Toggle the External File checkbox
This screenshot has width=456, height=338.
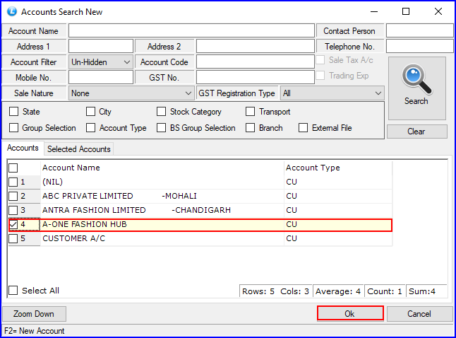tap(304, 128)
